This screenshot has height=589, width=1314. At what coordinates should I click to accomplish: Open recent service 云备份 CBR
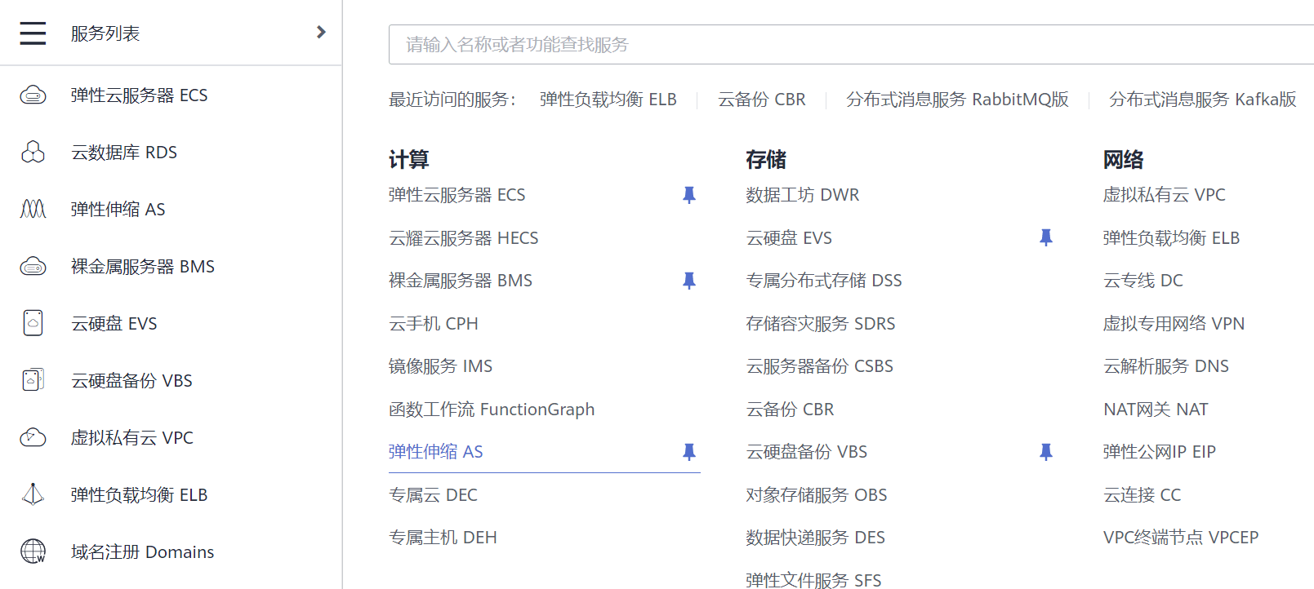[x=762, y=100]
